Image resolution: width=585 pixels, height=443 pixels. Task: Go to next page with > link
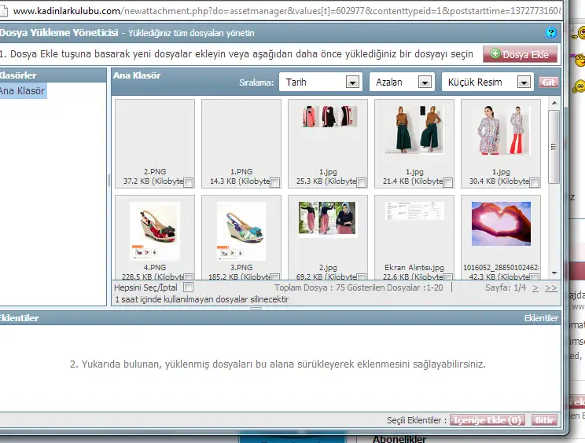pyautogui.click(x=535, y=288)
